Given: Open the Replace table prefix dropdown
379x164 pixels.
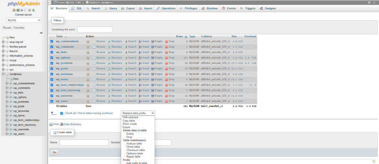Looking at the screenshot, I should 138,113.
